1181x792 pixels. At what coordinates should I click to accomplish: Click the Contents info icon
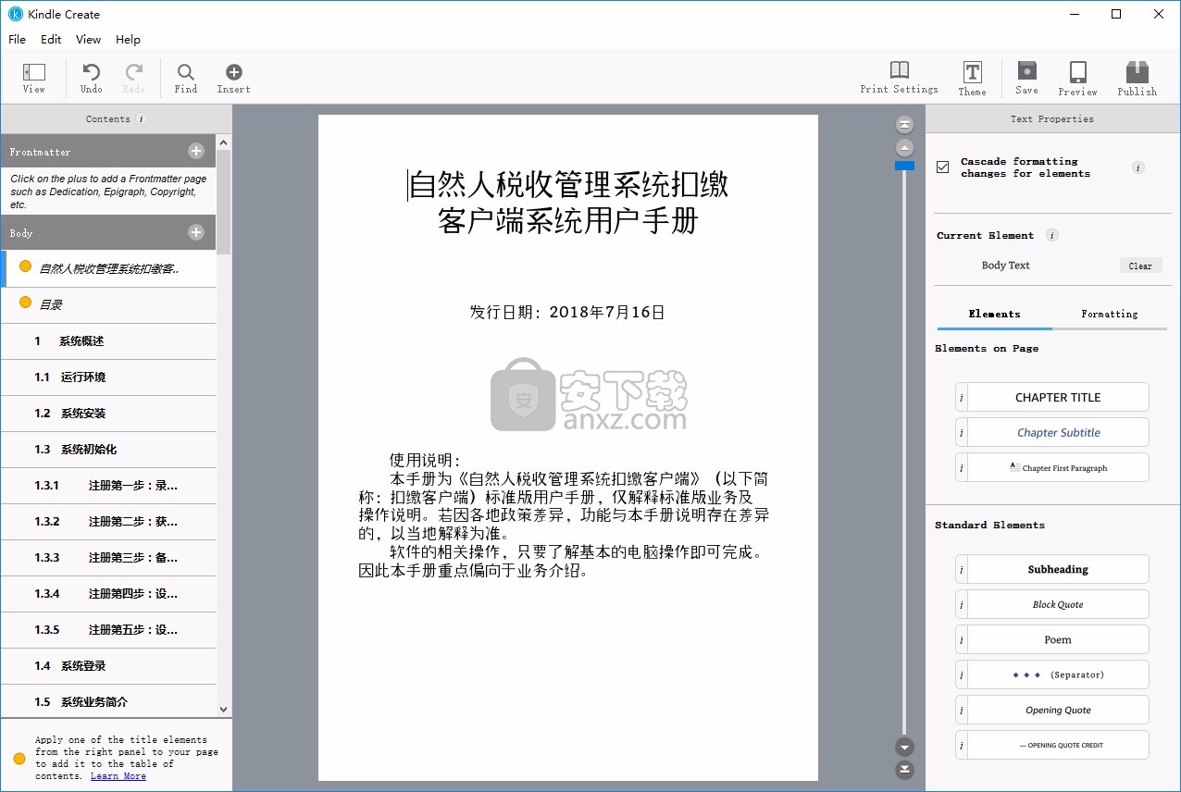[x=142, y=118]
